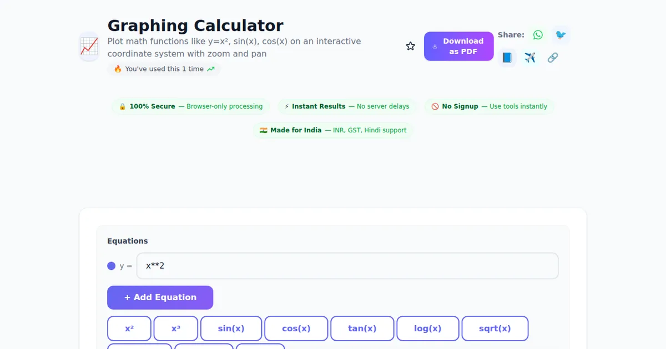Insert the x³ preset function
Screen dimensions: 666x349
pos(176,329)
